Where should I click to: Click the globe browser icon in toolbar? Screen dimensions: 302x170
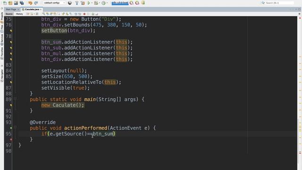[70, 3]
